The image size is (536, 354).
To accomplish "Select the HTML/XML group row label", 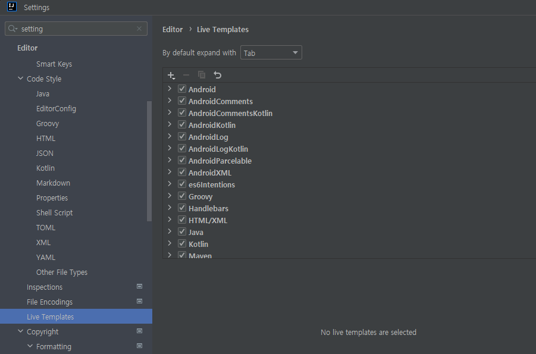I will [208, 220].
